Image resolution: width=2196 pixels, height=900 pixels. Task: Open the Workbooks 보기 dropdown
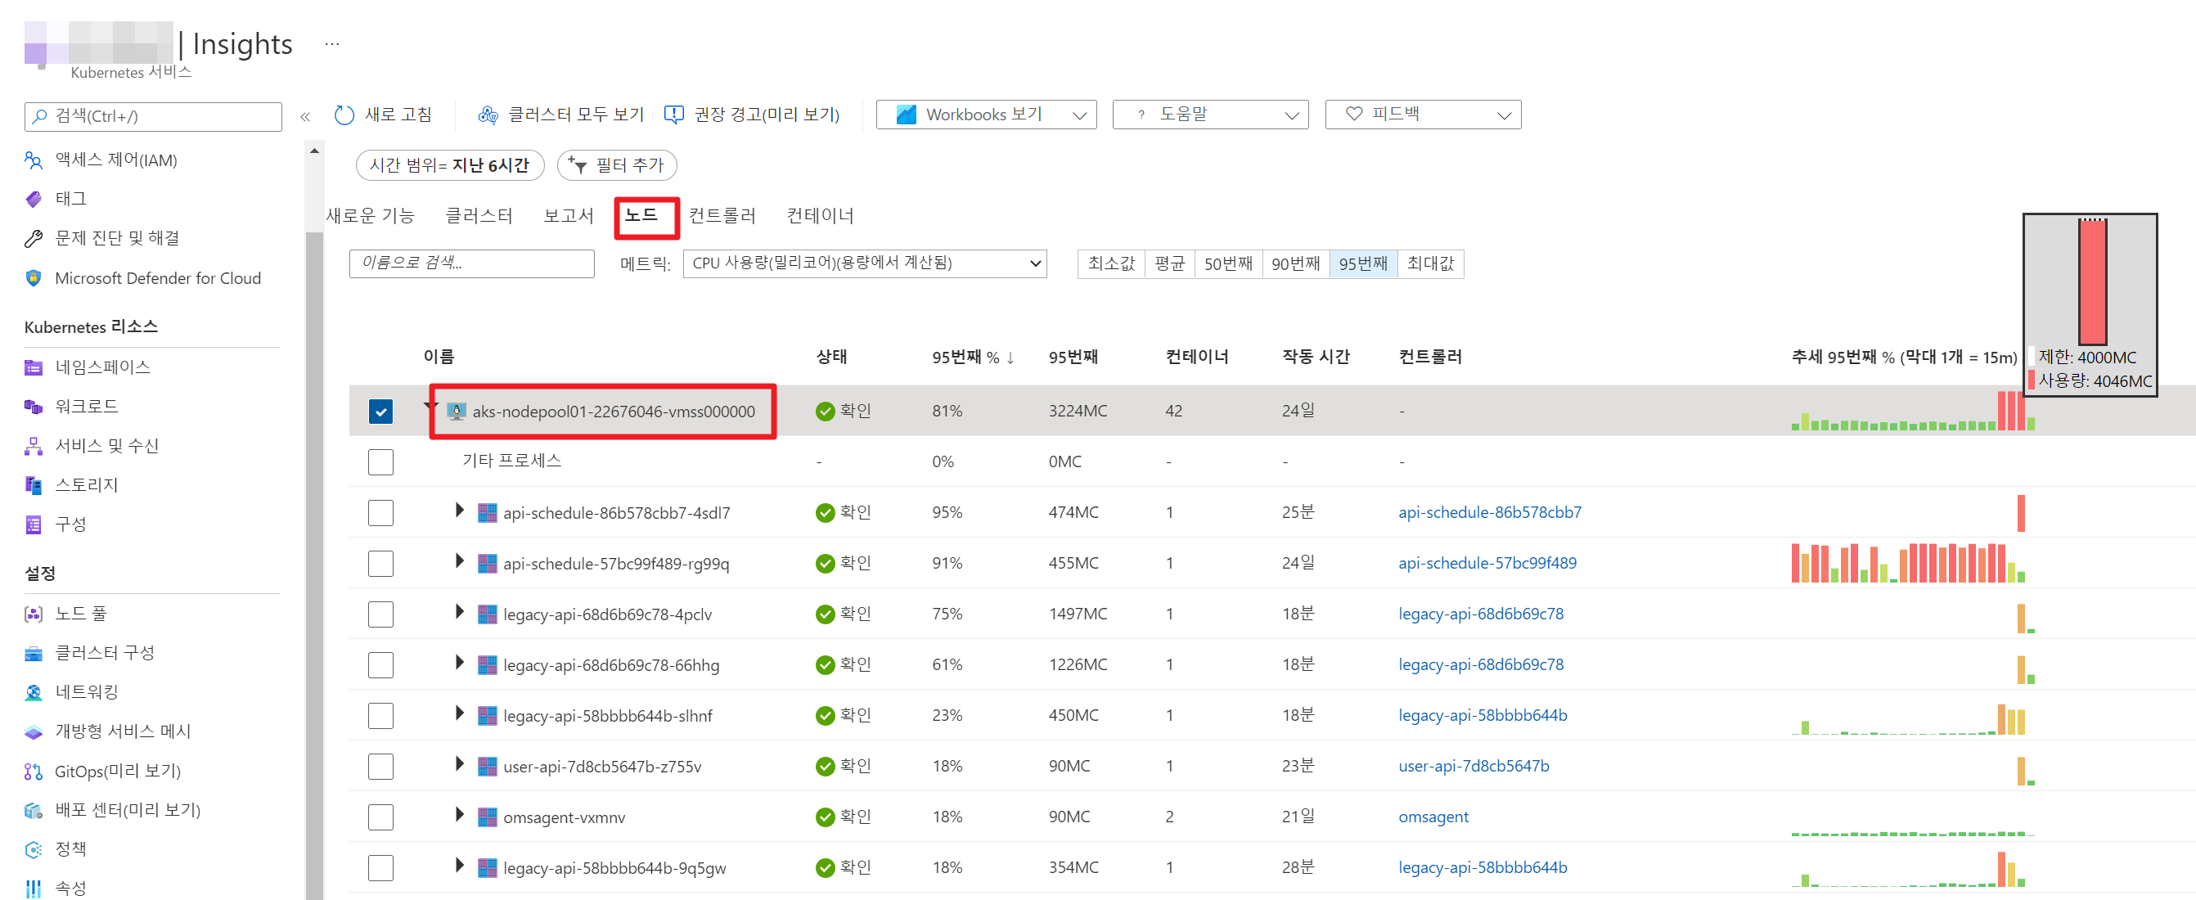985,115
